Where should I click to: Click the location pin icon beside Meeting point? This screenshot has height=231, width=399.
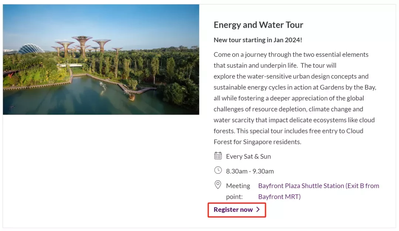[218, 185]
